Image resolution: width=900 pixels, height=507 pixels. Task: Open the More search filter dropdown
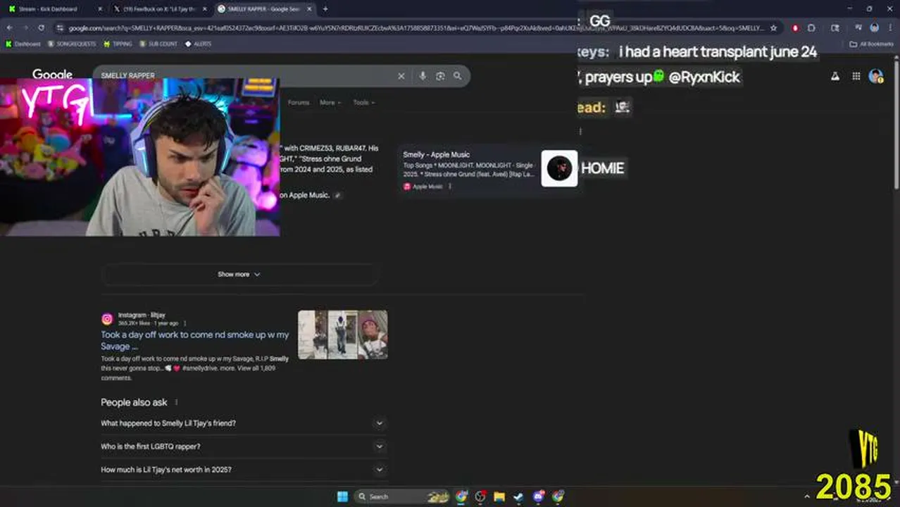[330, 102]
